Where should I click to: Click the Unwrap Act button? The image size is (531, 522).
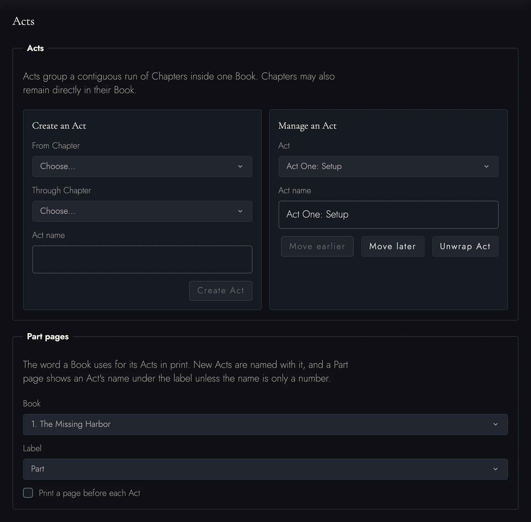click(465, 246)
